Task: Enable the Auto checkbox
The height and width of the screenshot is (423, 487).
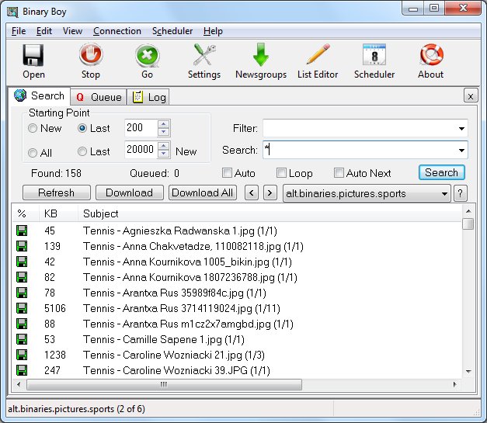Action: (228, 173)
